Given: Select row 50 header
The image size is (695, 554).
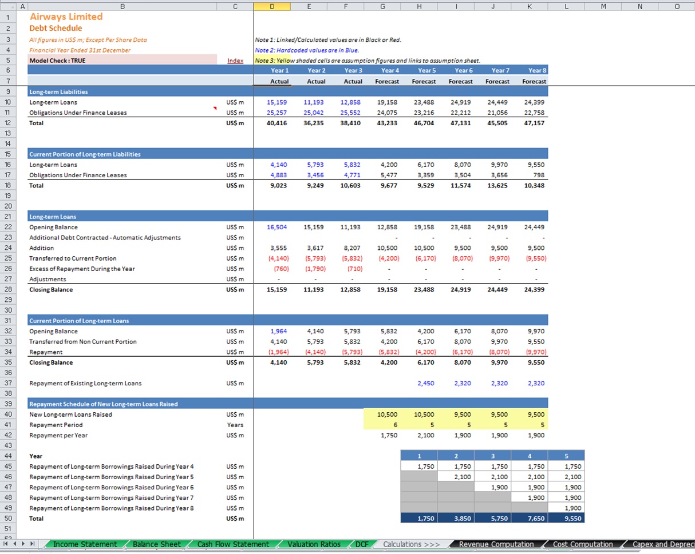Looking at the screenshot, I should pos(8,519).
